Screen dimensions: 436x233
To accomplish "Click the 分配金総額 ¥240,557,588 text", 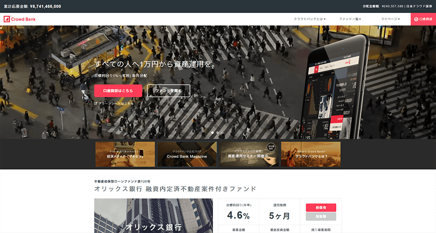I will click(382, 6).
